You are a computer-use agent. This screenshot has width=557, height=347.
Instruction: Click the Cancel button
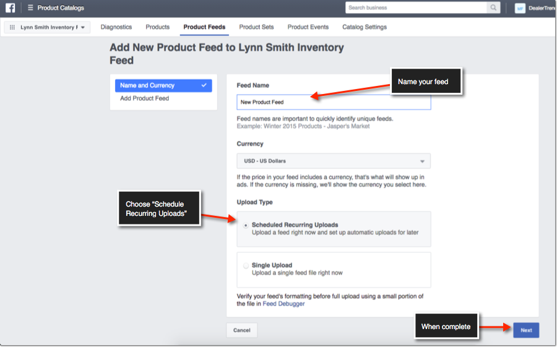(242, 330)
